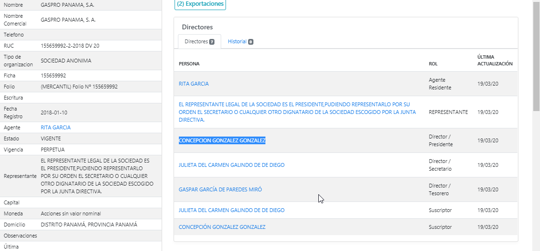Click the ROL column header

pyautogui.click(x=433, y=64)
